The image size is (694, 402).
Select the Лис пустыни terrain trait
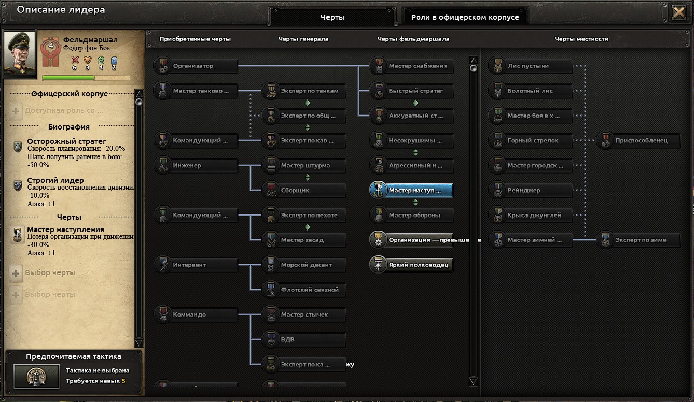coord(531,66)
